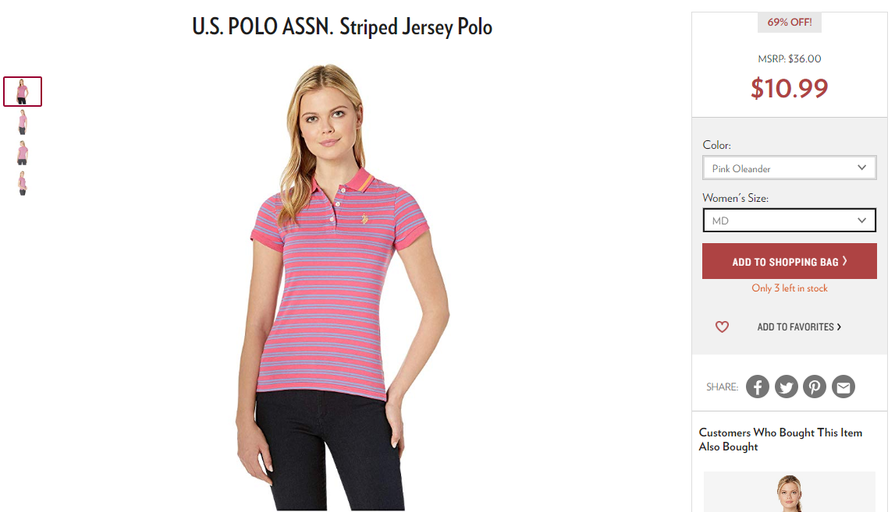895x512 pixels.
Task: Select the third product thumbnail
Action: click(23, 153)
